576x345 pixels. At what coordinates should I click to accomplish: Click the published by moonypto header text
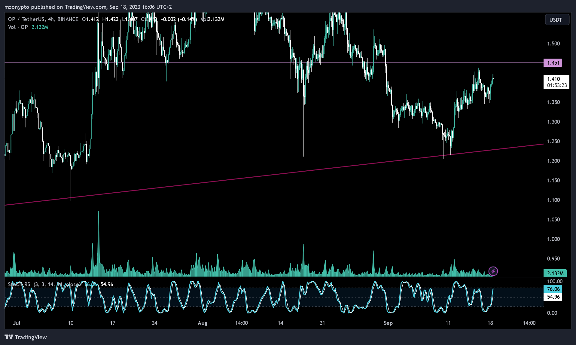pyautogui.click(x=88, y=7)
